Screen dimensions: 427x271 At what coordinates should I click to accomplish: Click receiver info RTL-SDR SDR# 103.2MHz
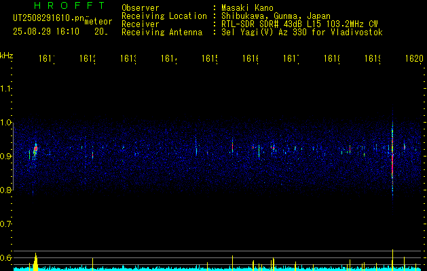(299, 24)
